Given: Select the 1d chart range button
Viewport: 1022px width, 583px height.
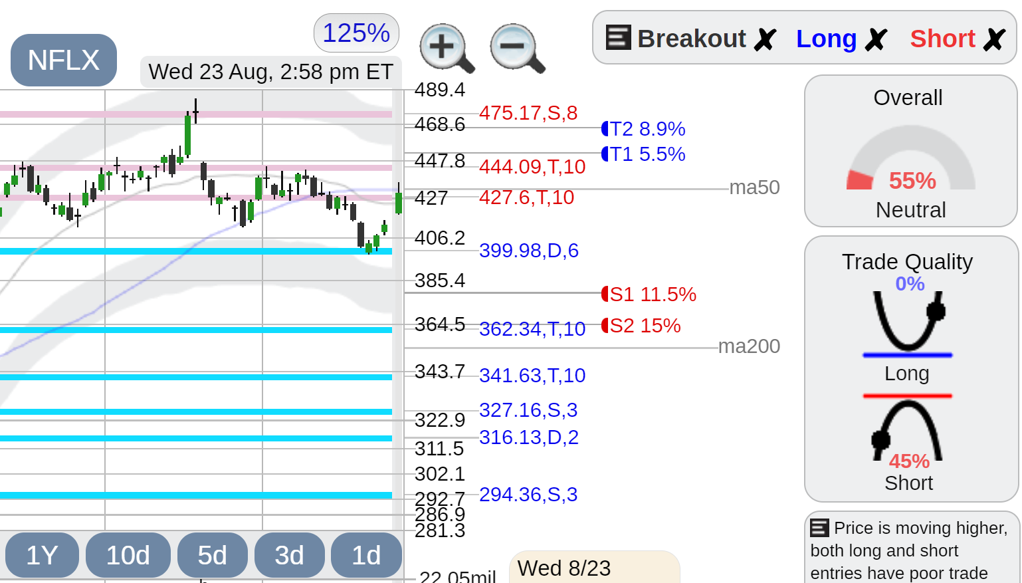Looking at the screenshot, I should (x=367, y=555).
